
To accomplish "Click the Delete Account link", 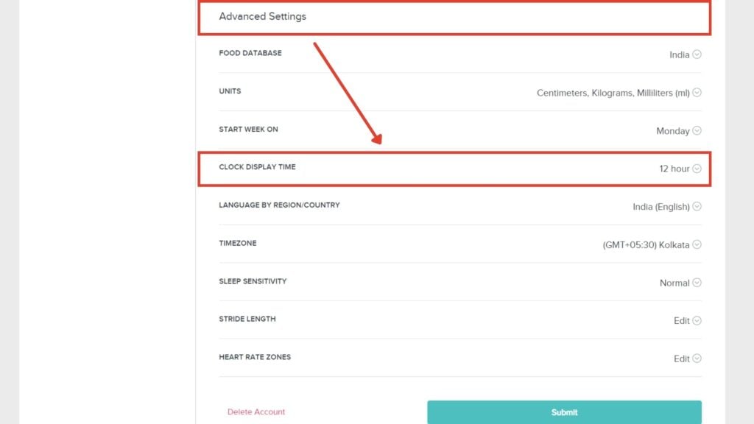I will pos(256,411).
